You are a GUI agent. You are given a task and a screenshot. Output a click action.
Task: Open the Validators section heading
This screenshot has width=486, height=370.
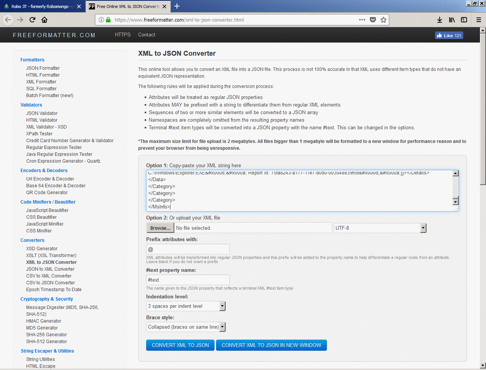(x=31, y=105)
